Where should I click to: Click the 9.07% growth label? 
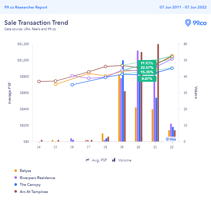(147, 79)
